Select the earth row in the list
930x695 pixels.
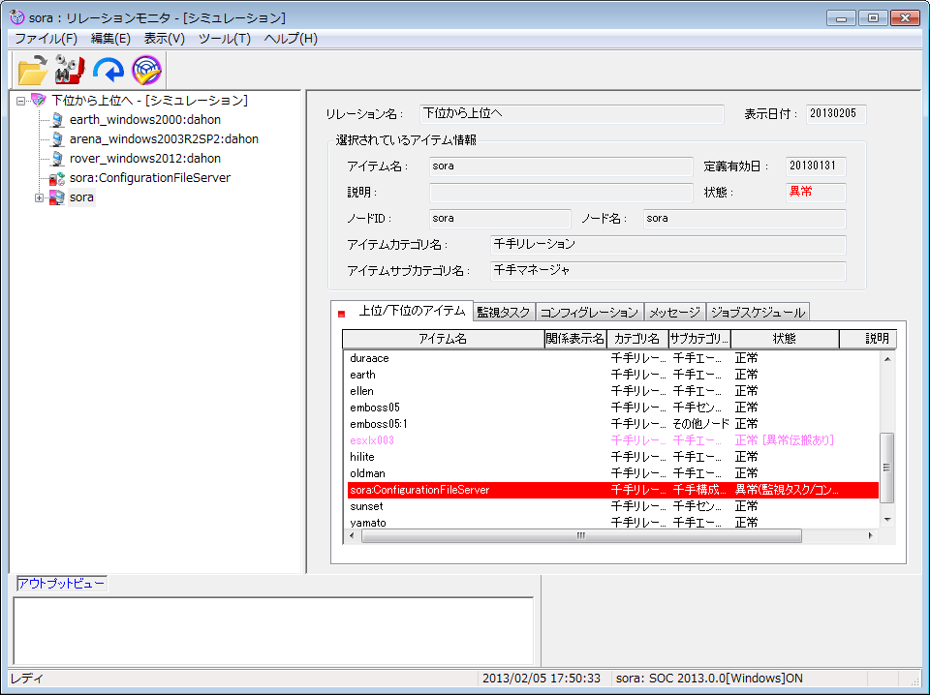pos(612,375)
